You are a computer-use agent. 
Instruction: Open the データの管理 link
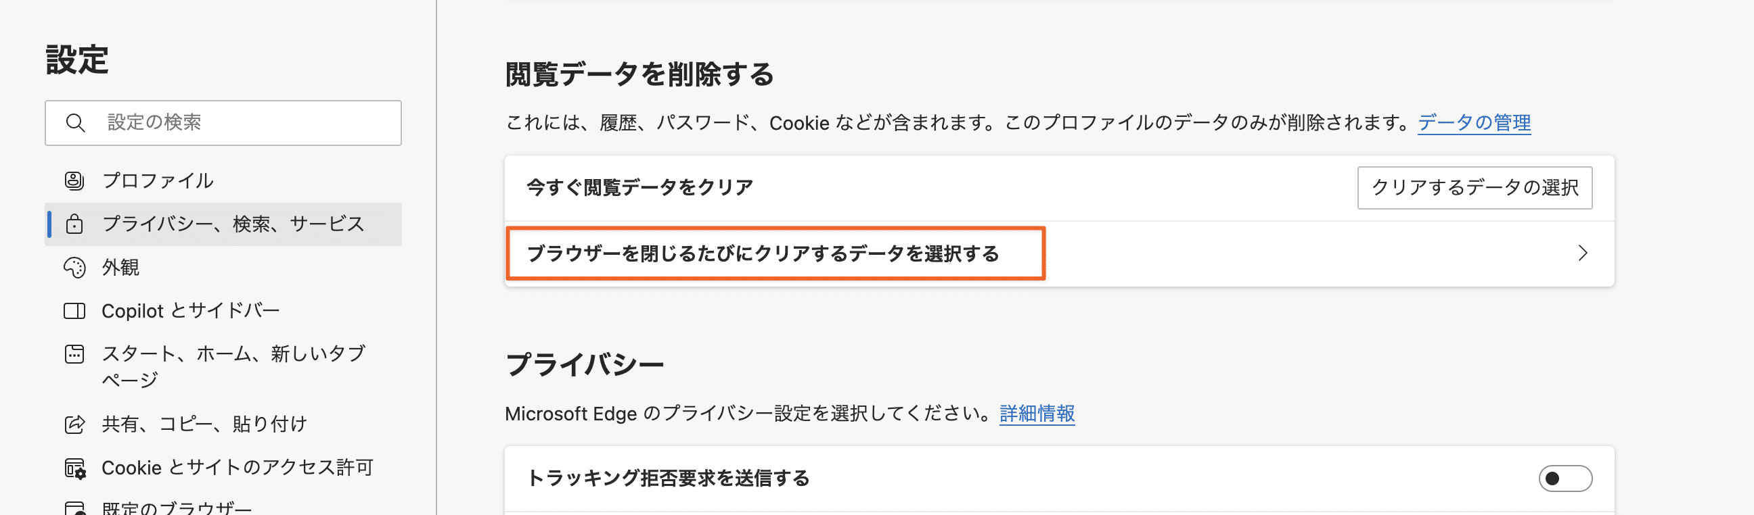click(1474, 123)
